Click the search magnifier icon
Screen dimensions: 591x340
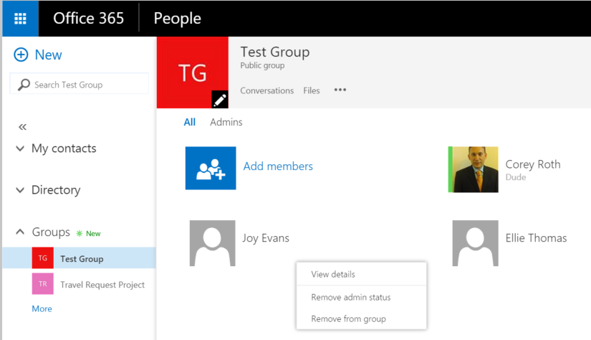click(x=24, y=85)
